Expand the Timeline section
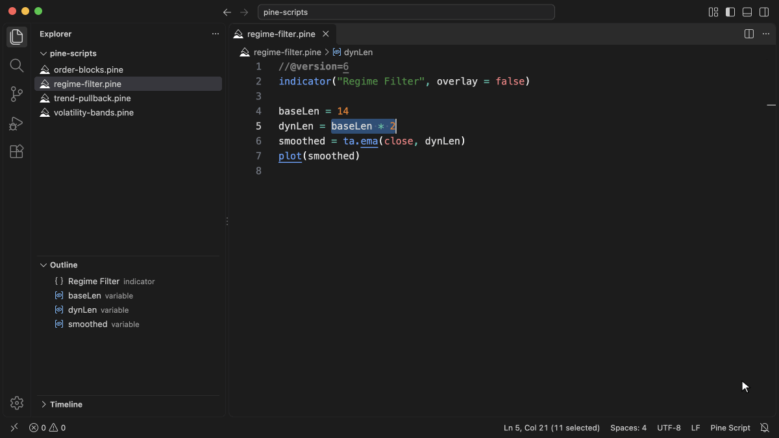The image size is (779, 438). pyautogui.click(x=128, y=404)
